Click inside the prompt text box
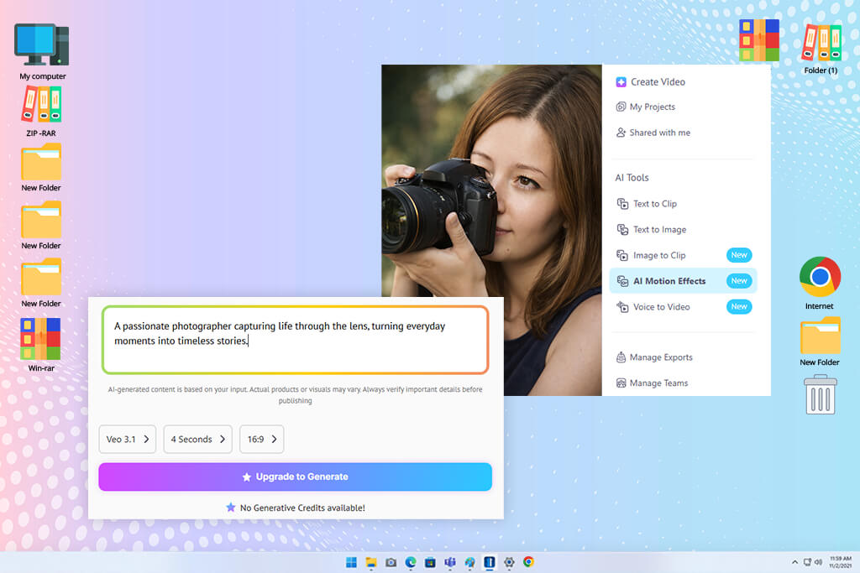860x573 pixels. point(295,340)
